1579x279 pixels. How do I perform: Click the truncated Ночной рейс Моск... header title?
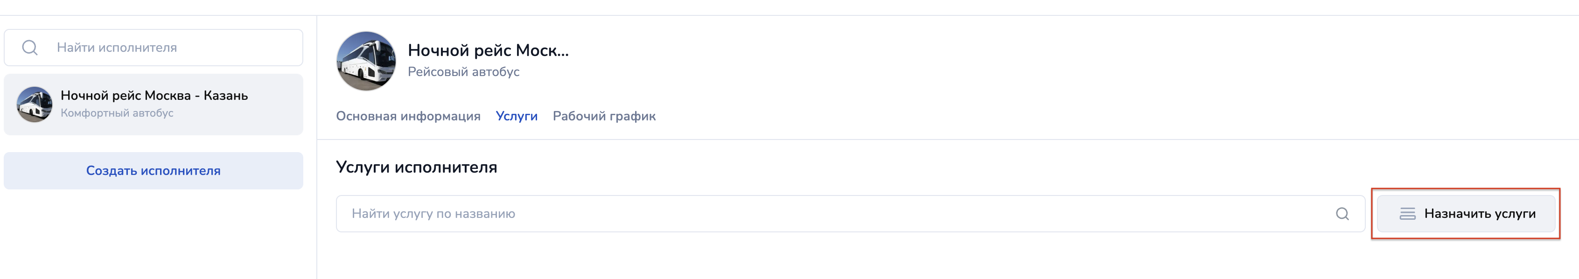[x=488, y=50]
